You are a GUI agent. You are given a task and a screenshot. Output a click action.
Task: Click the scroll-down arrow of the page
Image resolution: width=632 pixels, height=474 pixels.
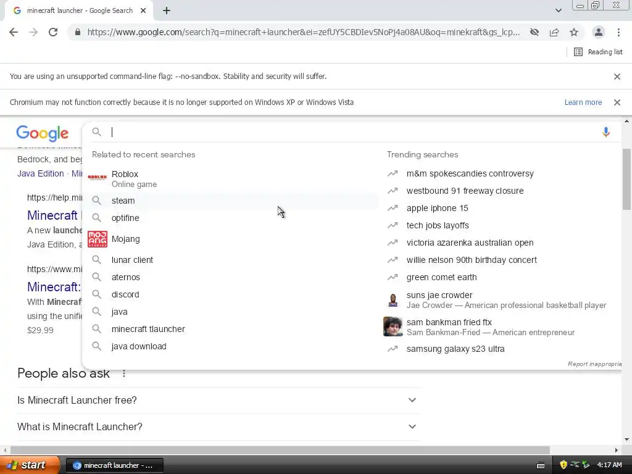pyautogui.click(x=627, y=439)
